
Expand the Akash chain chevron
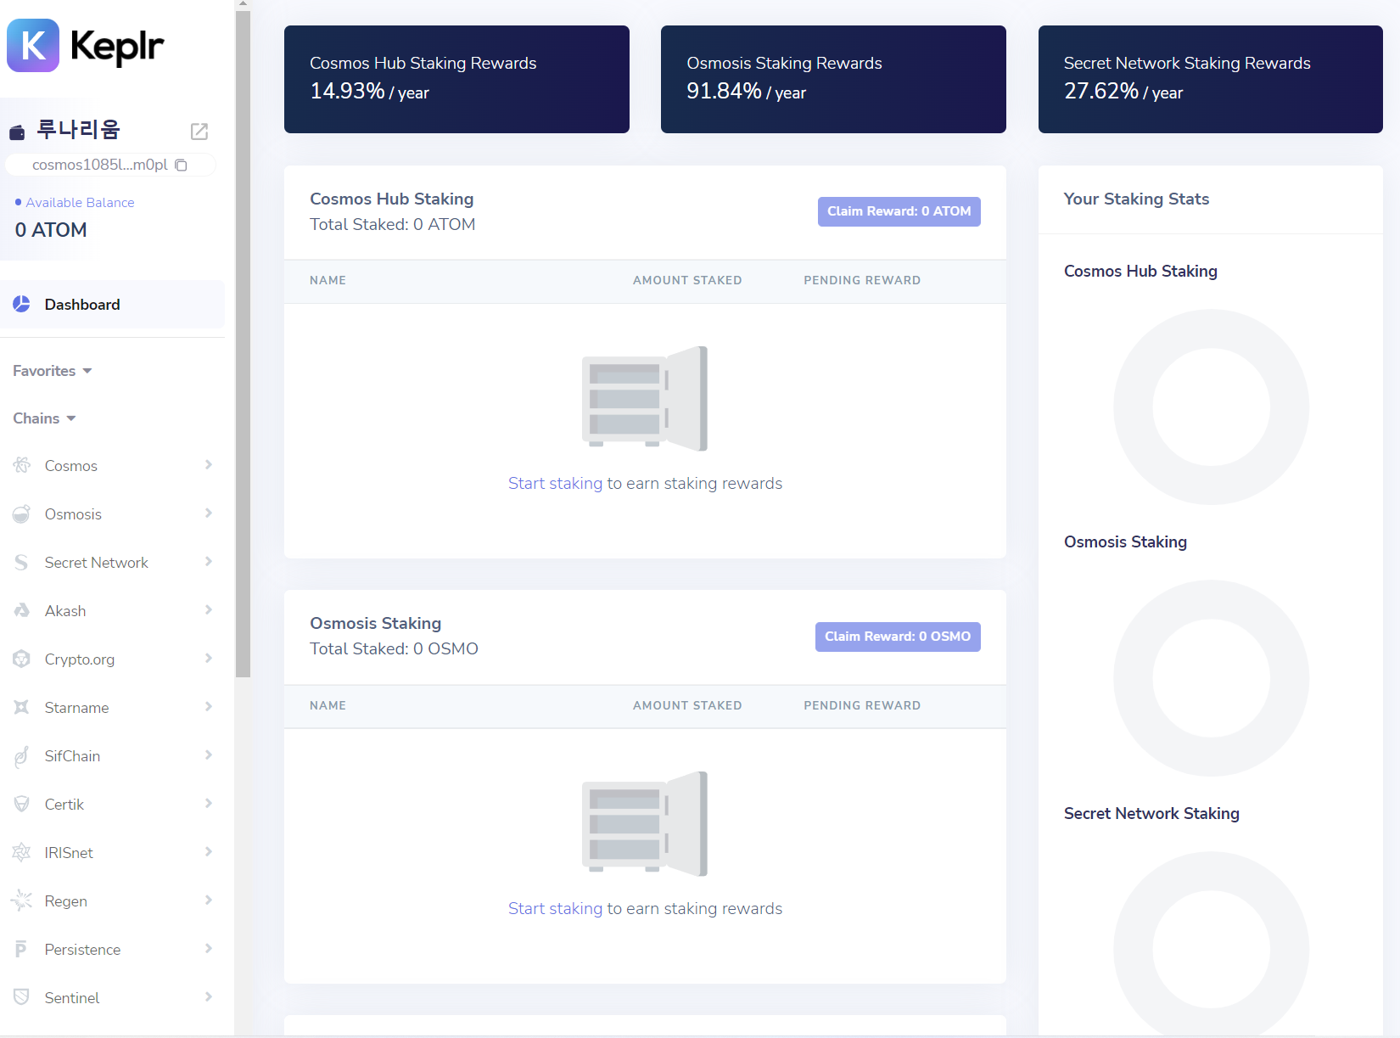pyautogui.click(x=208, y=609)
